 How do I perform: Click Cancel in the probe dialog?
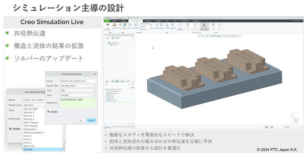tap(91, 120)
